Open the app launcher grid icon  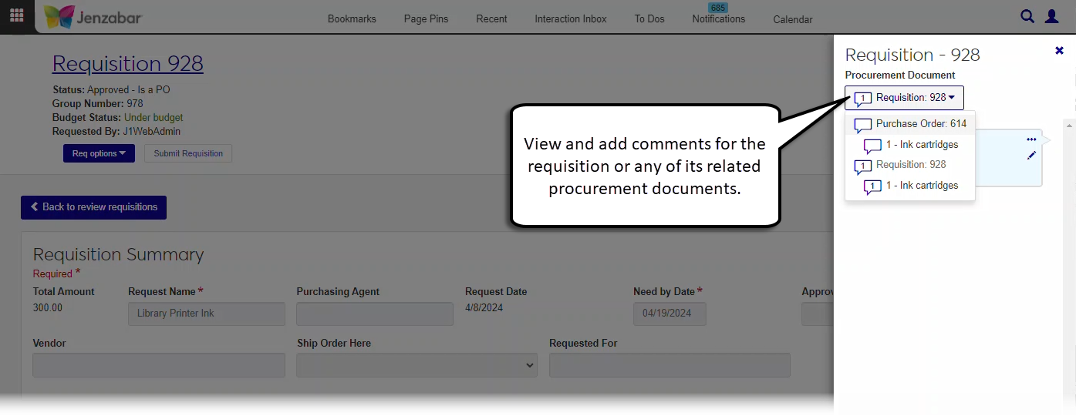(x=16, y=16)
